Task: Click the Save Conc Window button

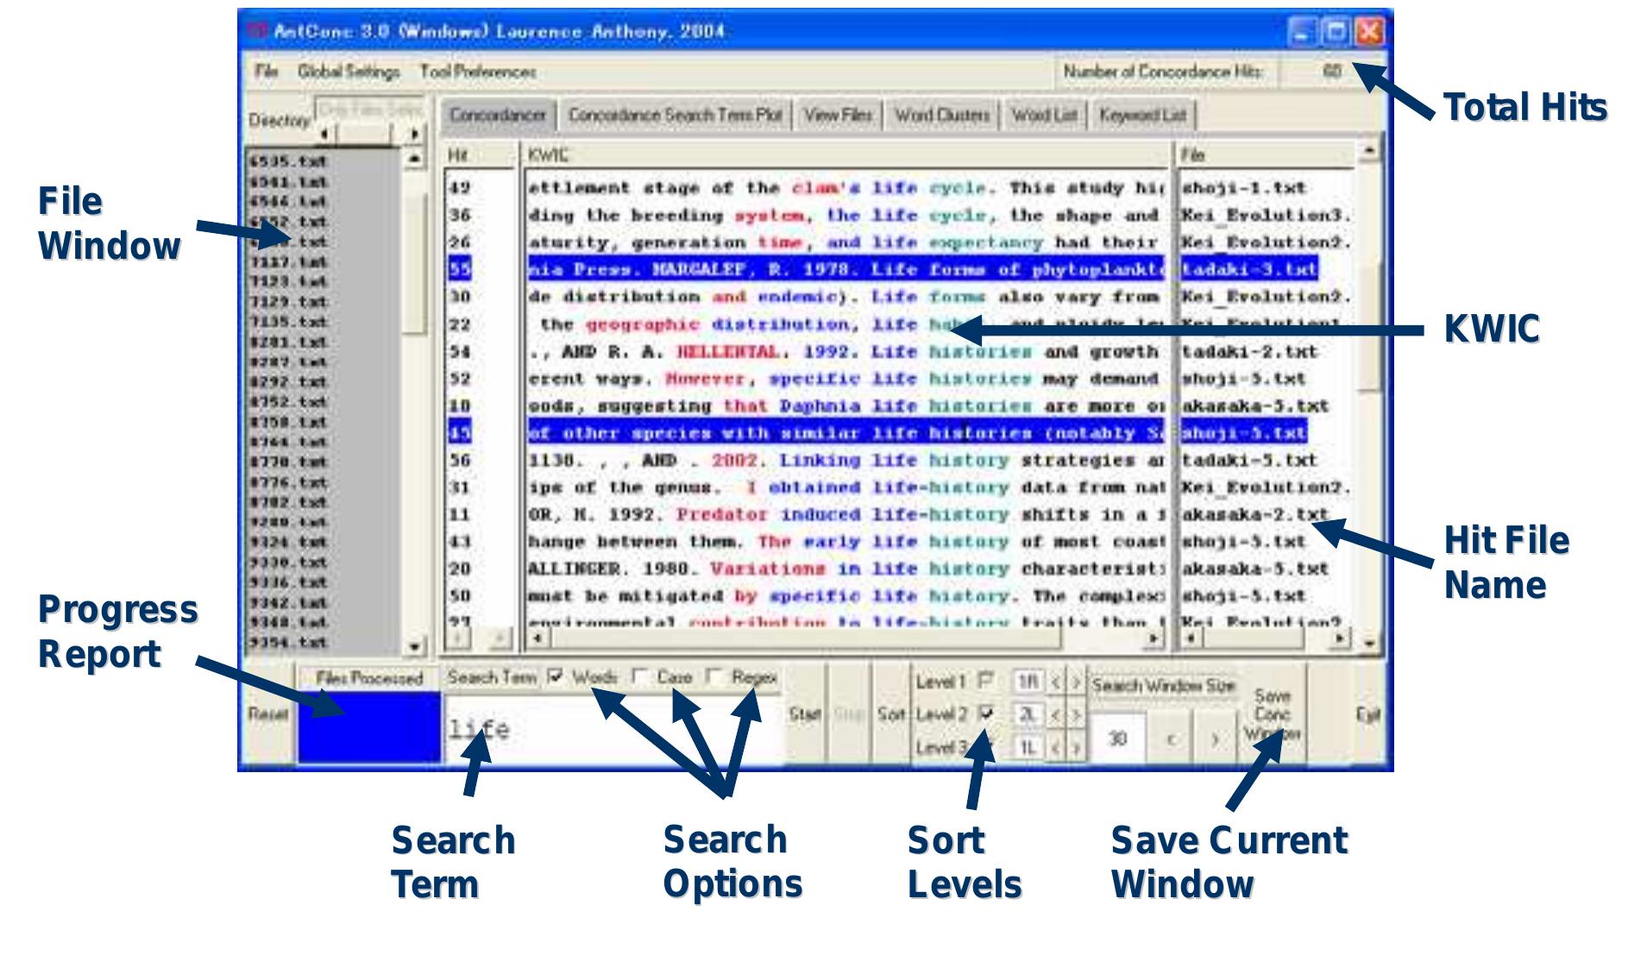Action: 1273,714
